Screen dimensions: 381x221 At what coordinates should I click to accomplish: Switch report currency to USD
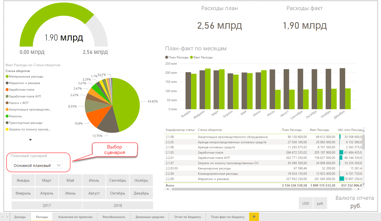(306, 203)
